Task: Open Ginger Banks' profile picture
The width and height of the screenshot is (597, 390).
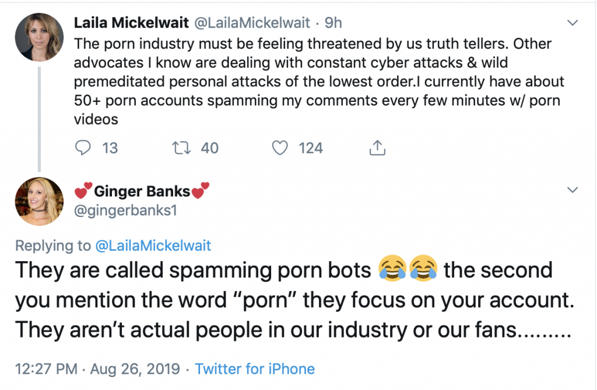Action: point(39,201)
